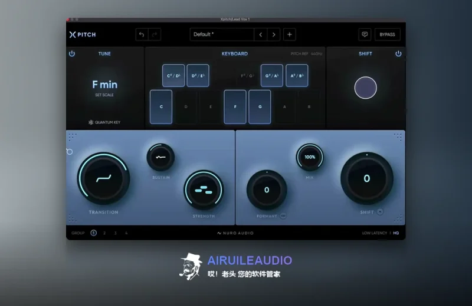Select group 1

pos(94,232)
